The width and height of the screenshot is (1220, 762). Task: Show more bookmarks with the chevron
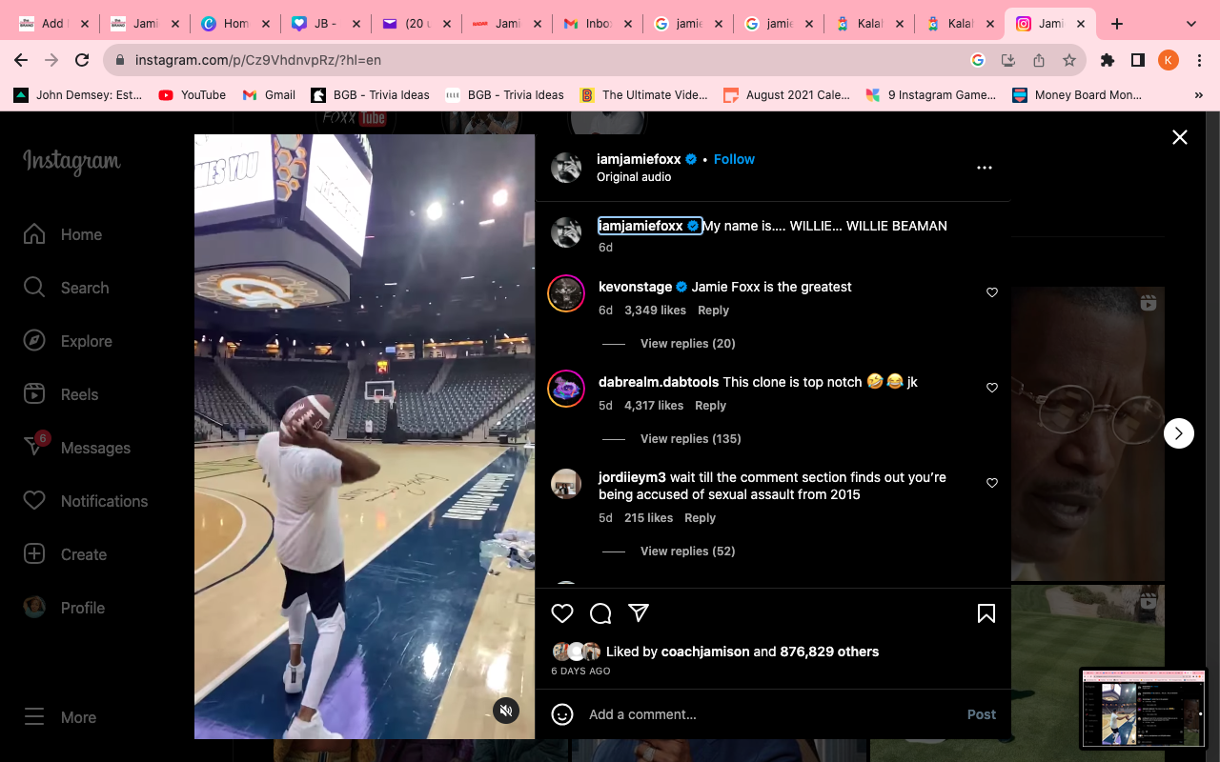(x=1199, y=95)
